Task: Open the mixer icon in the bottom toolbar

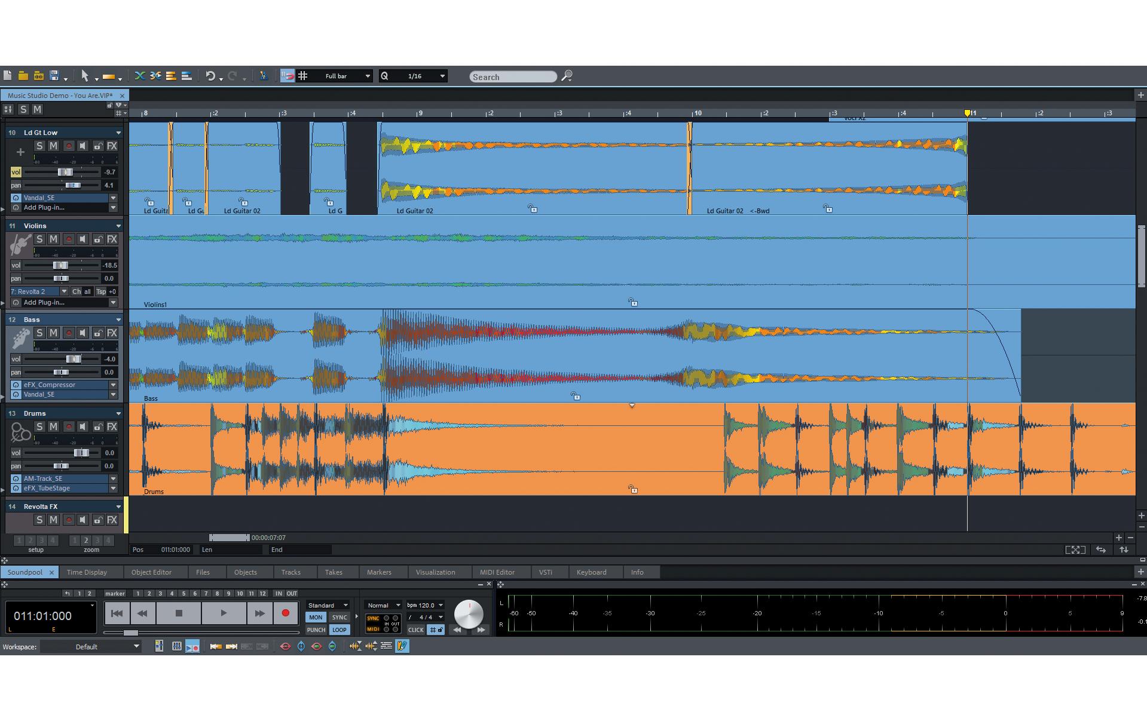Action: (176, 646)
